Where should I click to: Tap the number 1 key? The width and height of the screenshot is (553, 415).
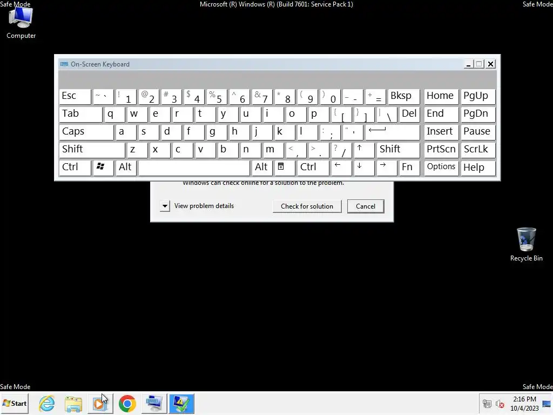[126, 96]
